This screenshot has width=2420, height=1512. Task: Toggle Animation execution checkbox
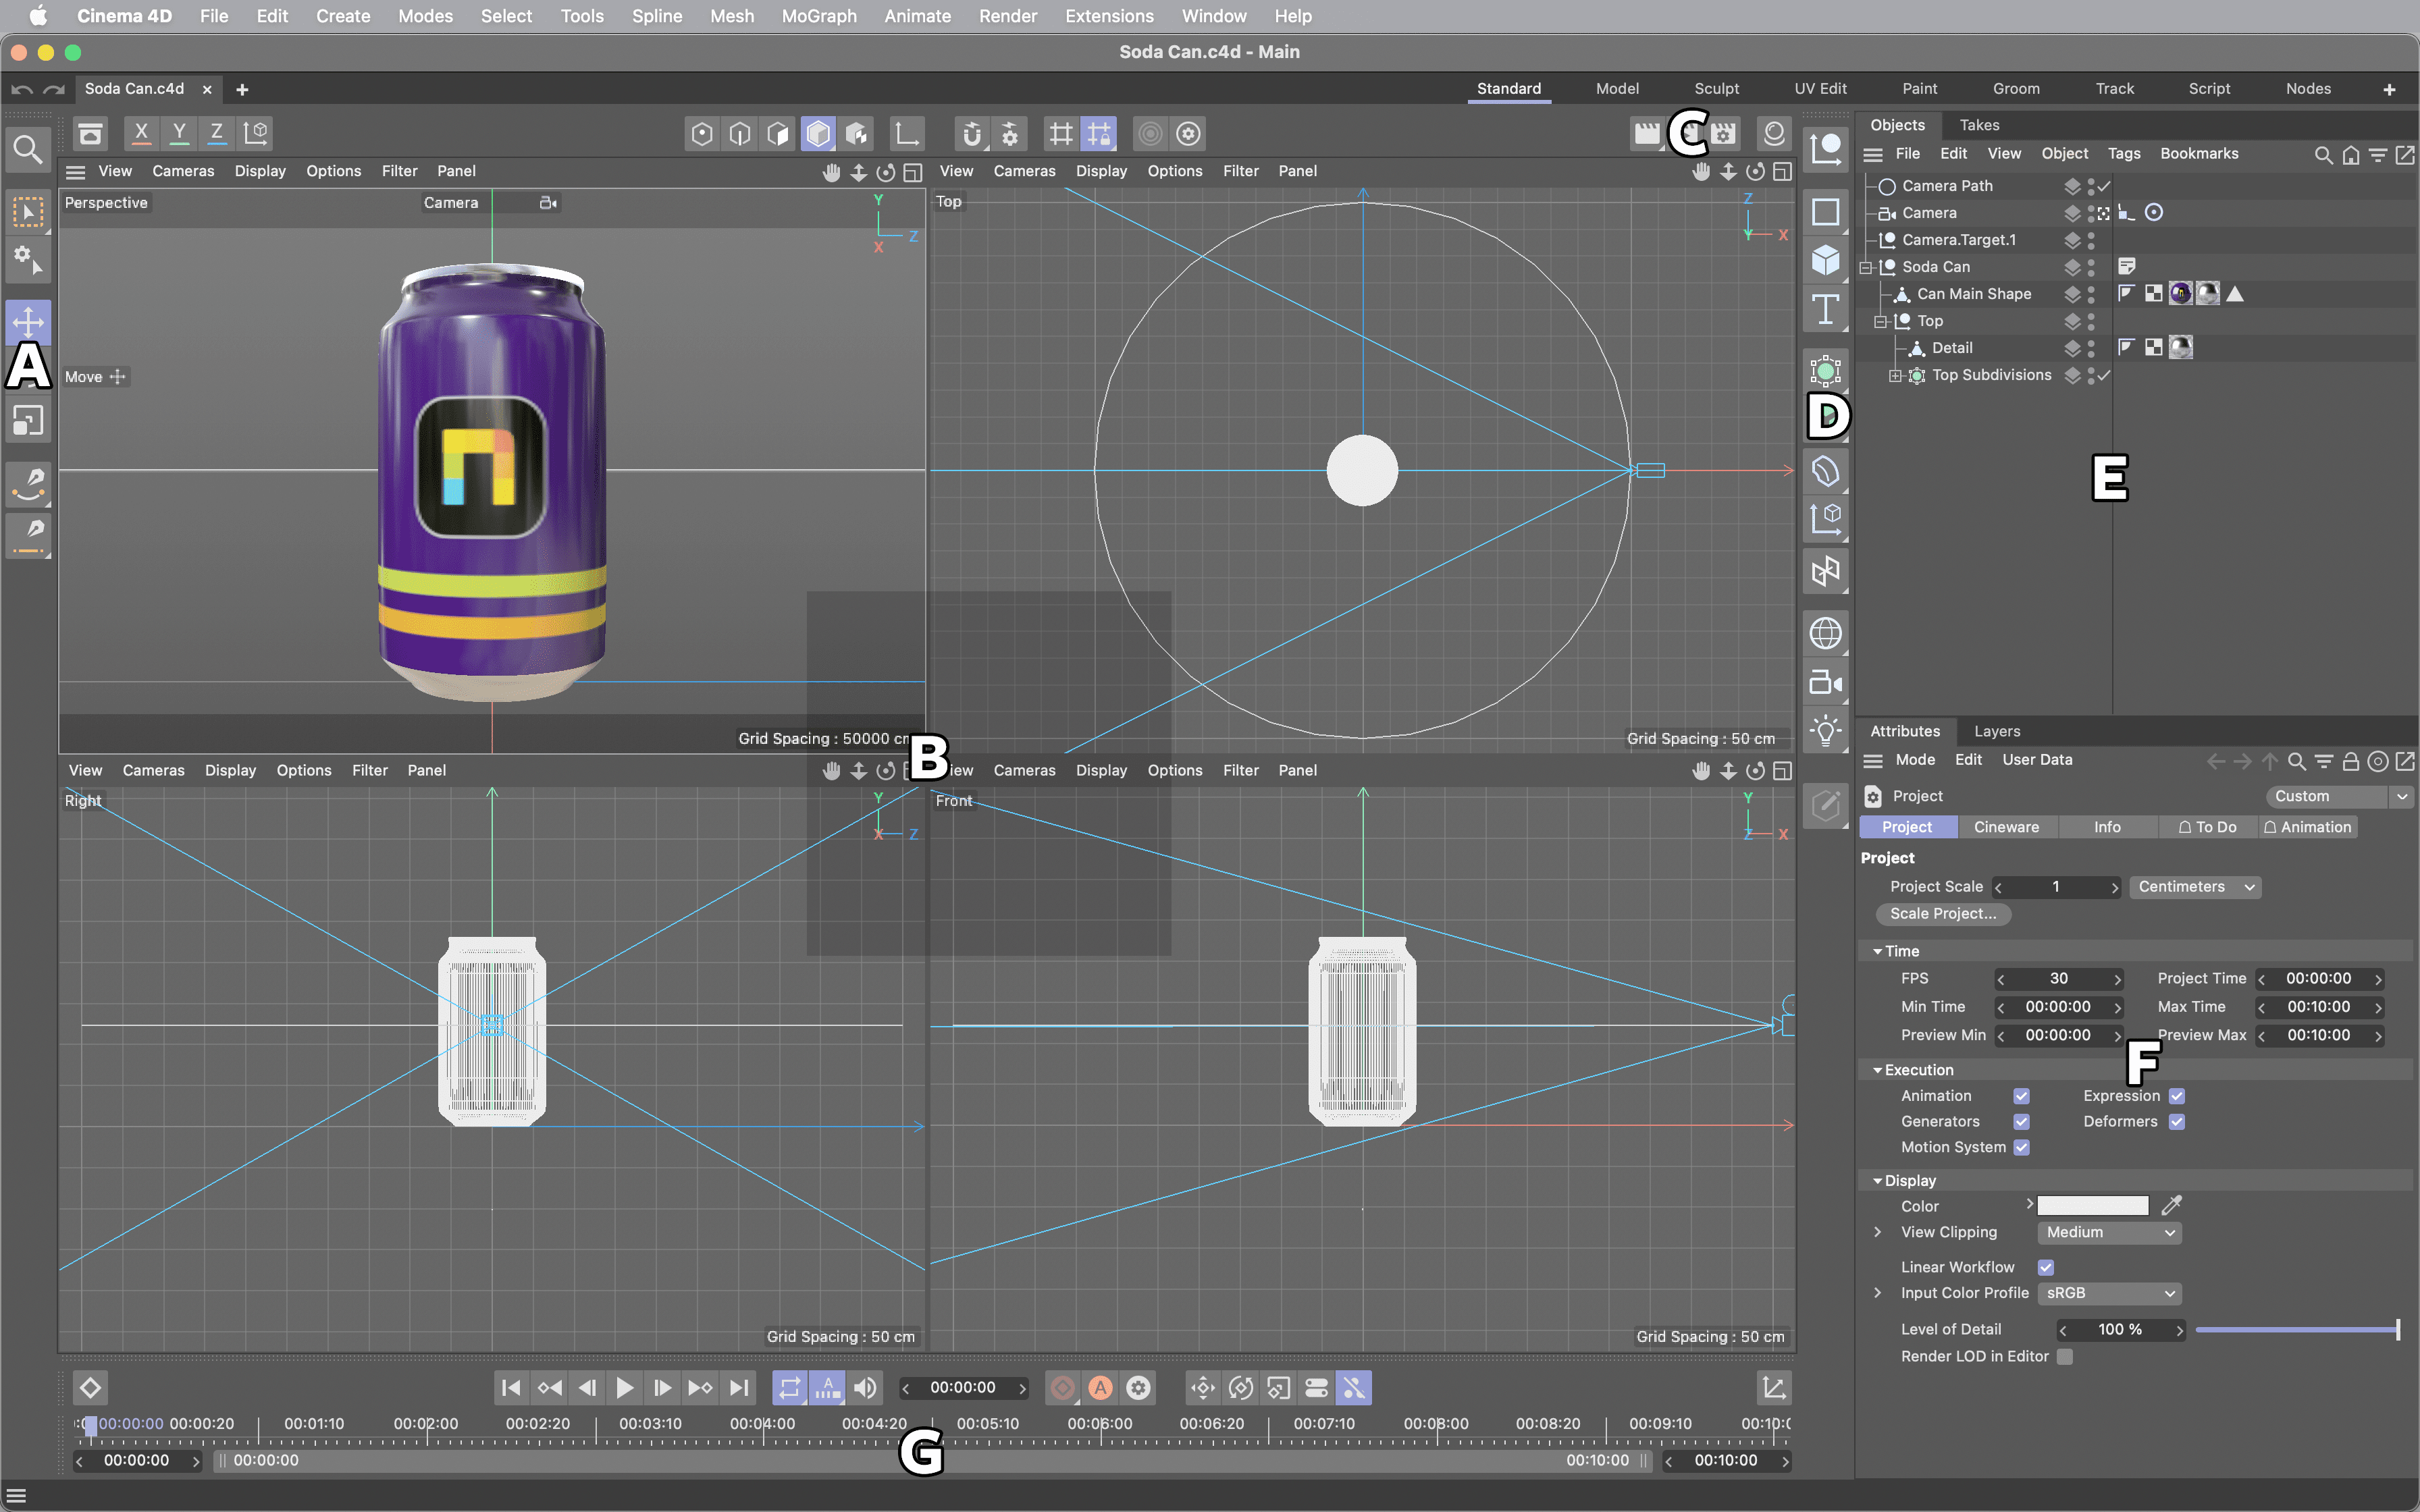click(2020, 1096)
